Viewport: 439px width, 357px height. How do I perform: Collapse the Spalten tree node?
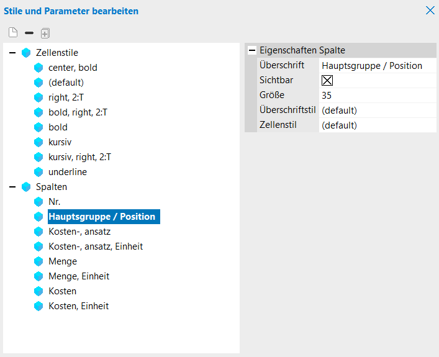coord(12,187)
